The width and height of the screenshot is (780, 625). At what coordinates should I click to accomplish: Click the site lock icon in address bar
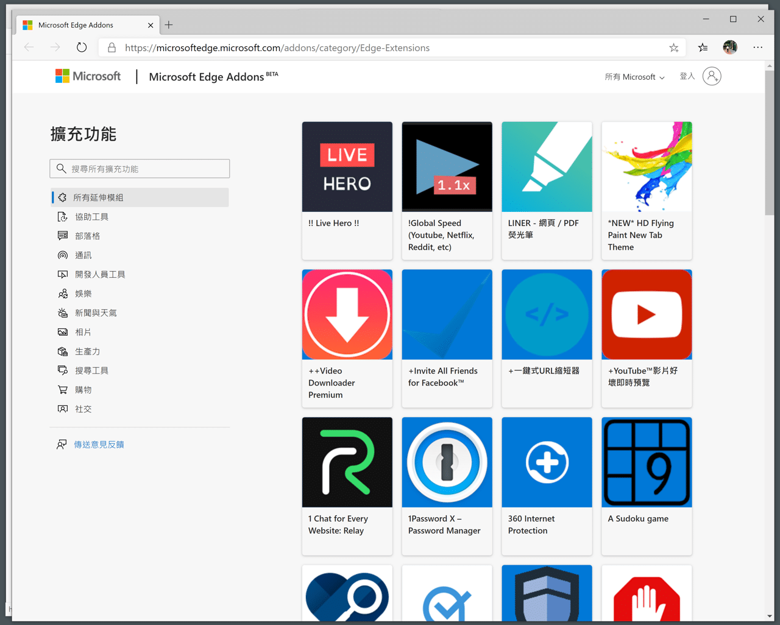point(112,48)
